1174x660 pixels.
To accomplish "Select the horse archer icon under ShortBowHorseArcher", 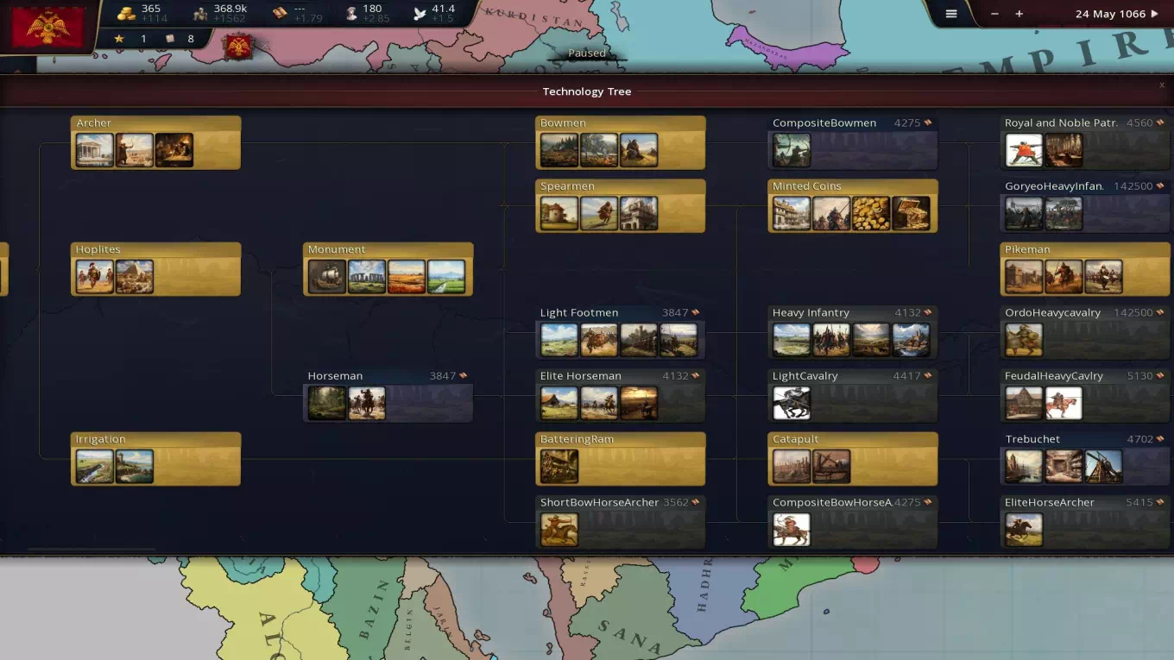I will click(x=559, y=530).
